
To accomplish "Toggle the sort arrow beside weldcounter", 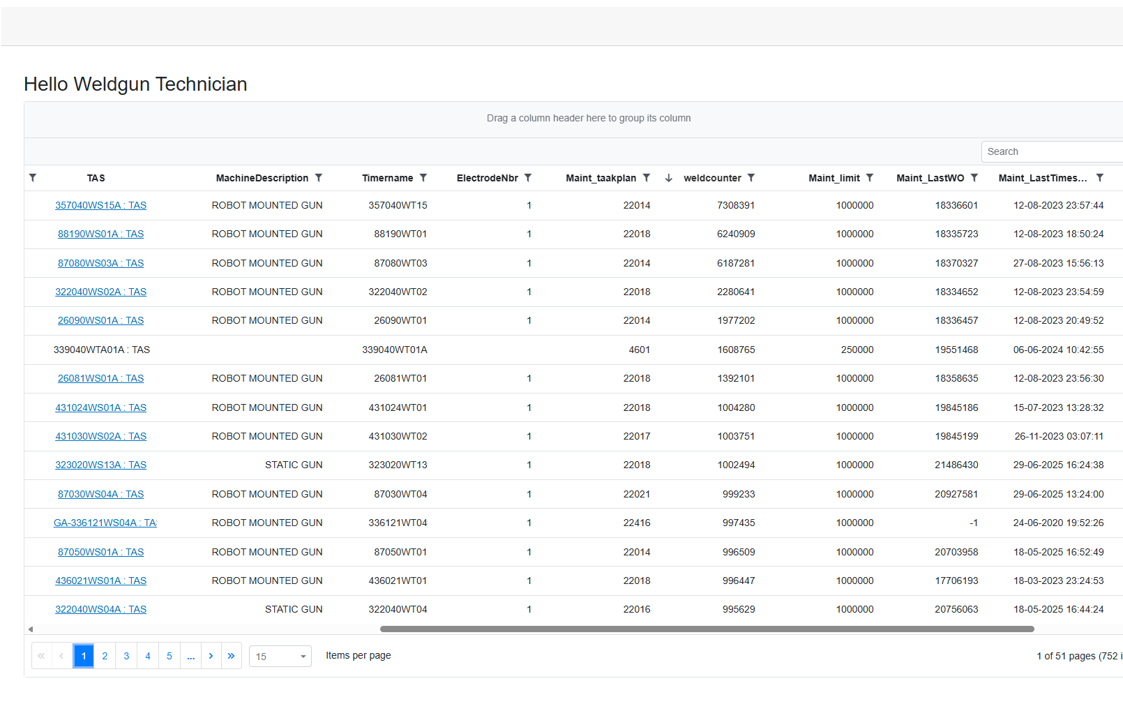I will 668,178.
